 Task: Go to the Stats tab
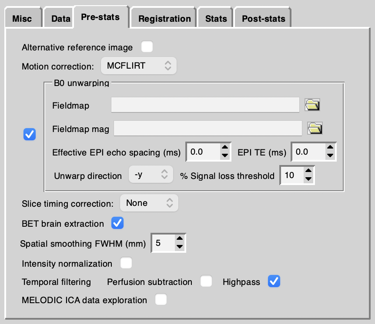pos(216,19)
